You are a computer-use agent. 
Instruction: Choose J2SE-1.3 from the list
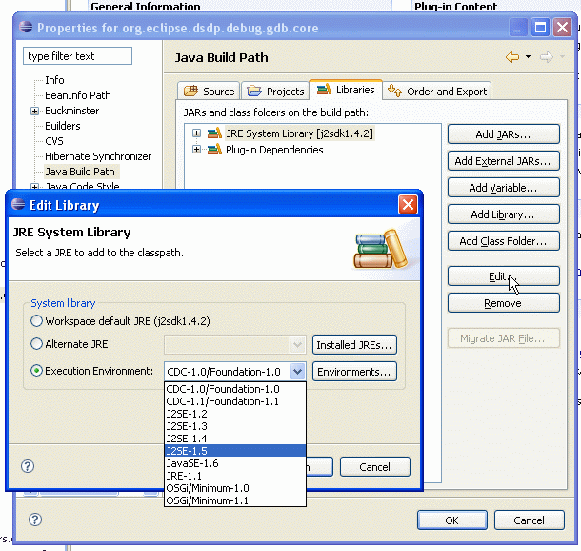[x=235, y=426]
